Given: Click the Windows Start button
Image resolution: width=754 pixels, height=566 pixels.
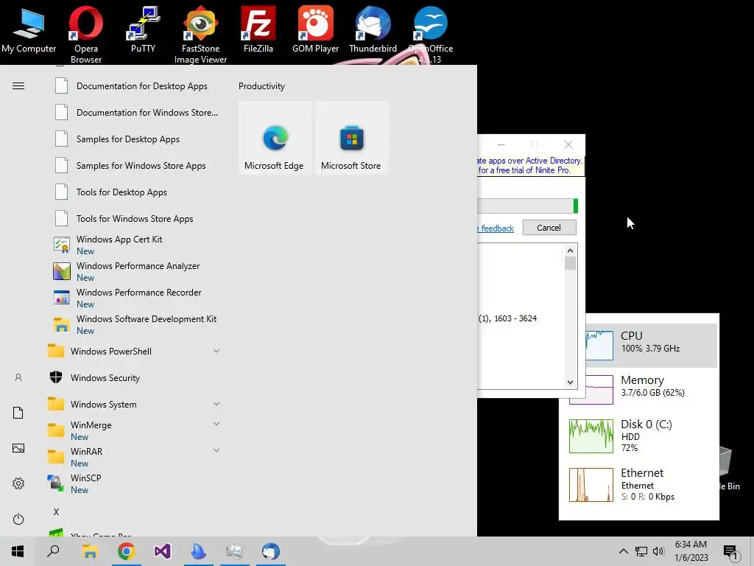Looking at the screenshot, I should point(18,551).
